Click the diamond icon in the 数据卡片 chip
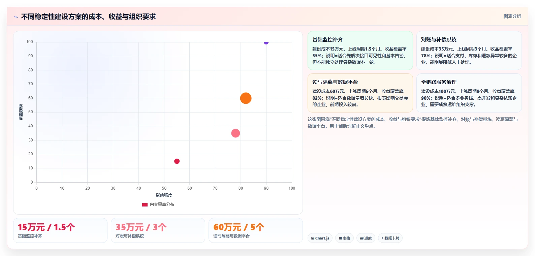 click(382, 238)
